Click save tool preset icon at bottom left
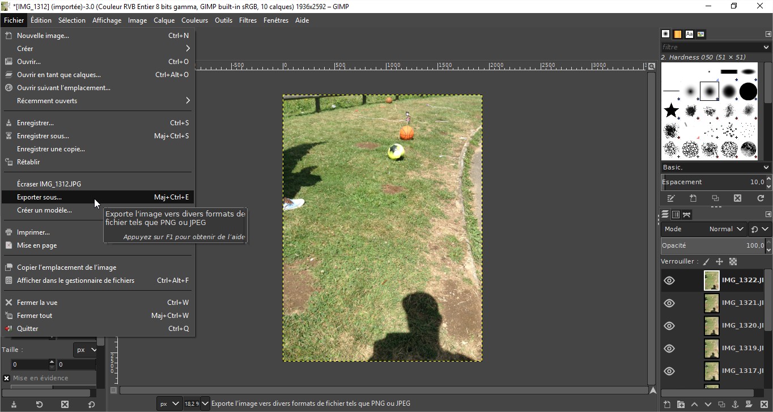 14,404
